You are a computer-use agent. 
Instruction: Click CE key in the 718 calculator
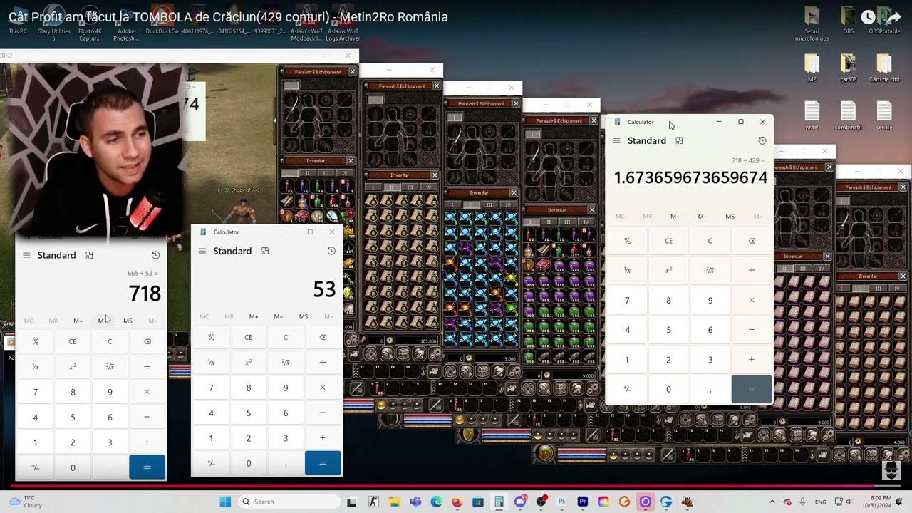[73, 341]
